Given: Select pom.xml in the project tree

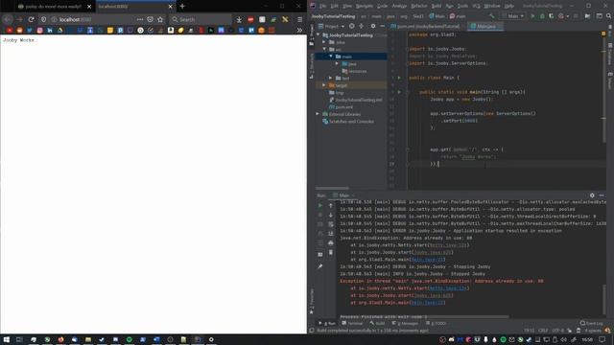Looking at the screenshot, I should [x=344, y=106].
